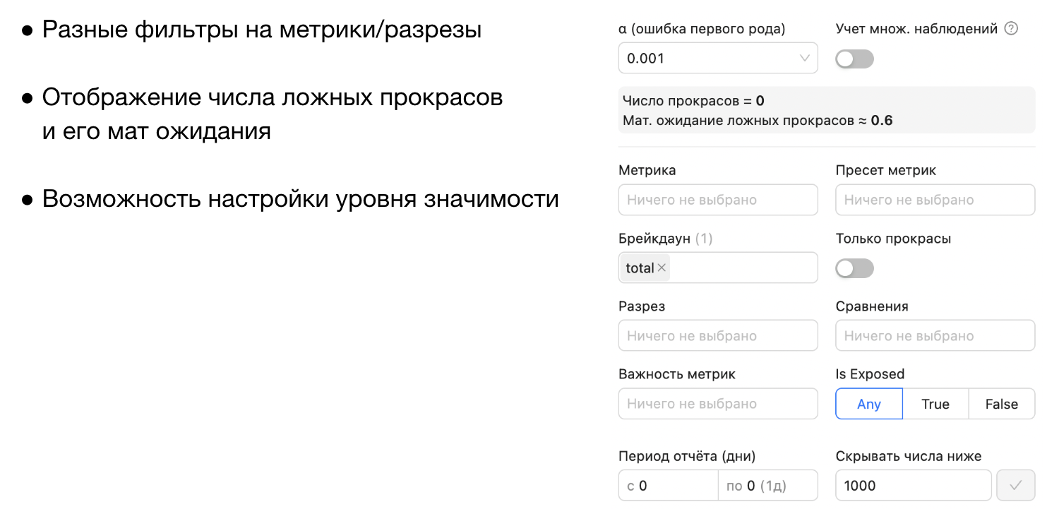
Task: Edit the 1000 value in Скрывать числа ниже
Action: tap(913, 485)
